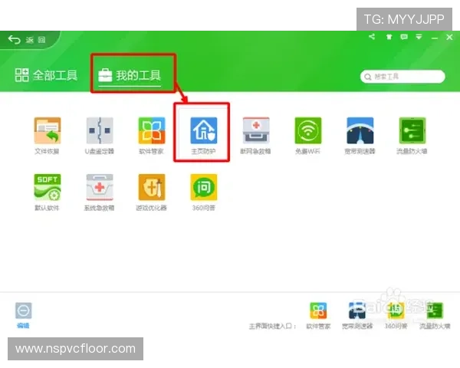Click the 主页防护 homepage protection icon
This screenshot has height=368, width=460.
203,131
